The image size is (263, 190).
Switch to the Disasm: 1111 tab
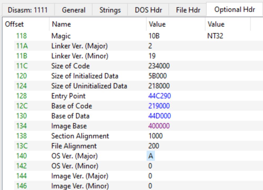pyautogui.click(x=28, y=10)
